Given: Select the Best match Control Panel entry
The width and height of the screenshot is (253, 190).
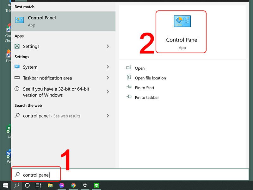Looking at the screenshot, I should 41,18.
